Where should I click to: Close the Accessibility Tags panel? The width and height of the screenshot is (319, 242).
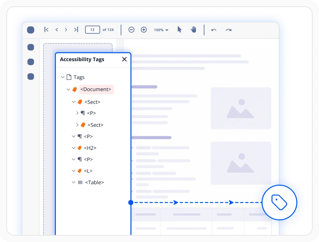[124, 59]
